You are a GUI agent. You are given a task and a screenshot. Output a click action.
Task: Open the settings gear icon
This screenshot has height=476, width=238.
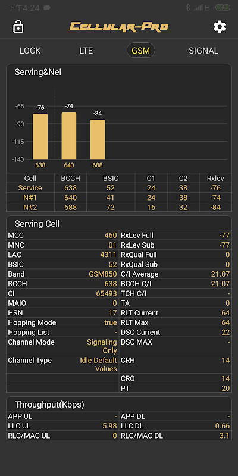220,27
